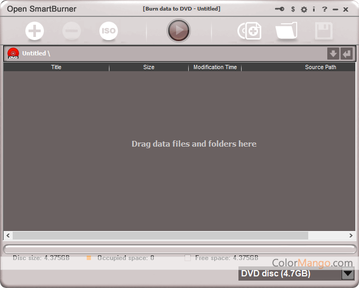Image resolution: width=359 pixels, height=288 pixels.
Task: Click the Free space: 4.375GB label
Action: [x=227, y=258]
